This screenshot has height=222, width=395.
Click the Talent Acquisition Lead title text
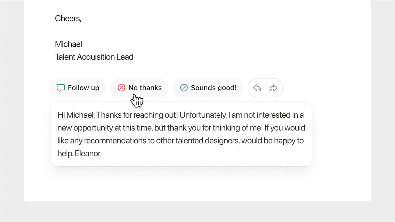(94, 57)
